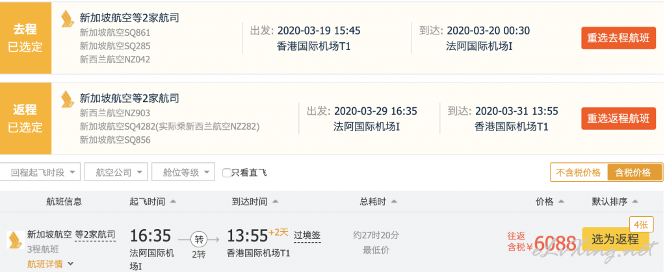Click Singapore Airlines logo in 返程 row

click(68, 99)
